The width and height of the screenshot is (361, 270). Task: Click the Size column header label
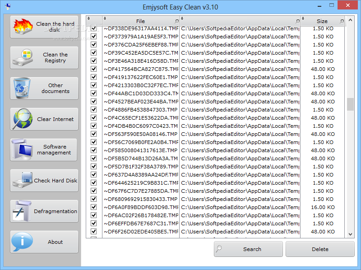[322, 21]
